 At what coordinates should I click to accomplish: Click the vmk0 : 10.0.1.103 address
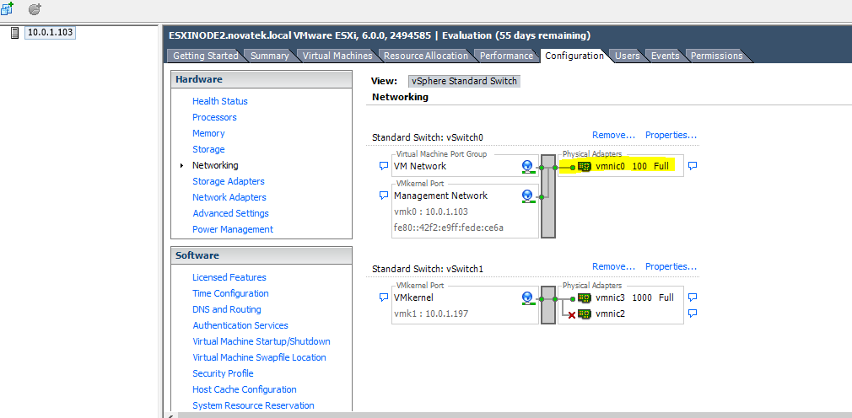pos(431,212)
